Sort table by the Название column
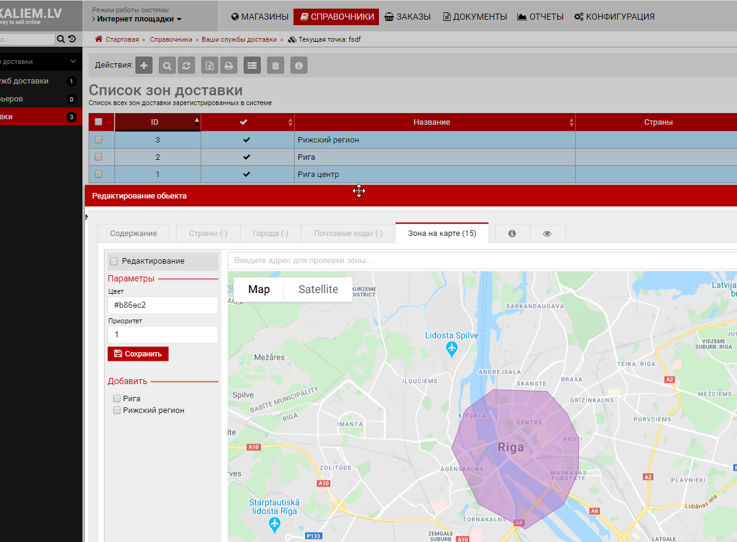 431,122
